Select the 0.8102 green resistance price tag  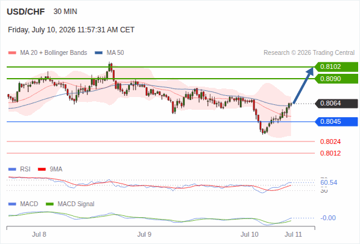point(336,67)
